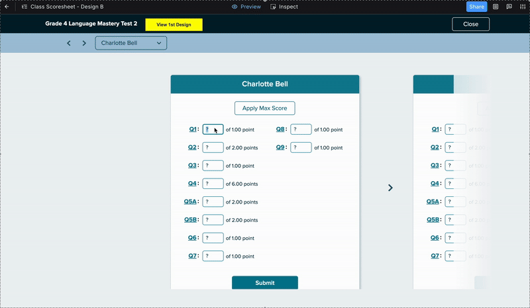Open the Q4 question link
Screen dimensions: 530x308
(192, 184)
